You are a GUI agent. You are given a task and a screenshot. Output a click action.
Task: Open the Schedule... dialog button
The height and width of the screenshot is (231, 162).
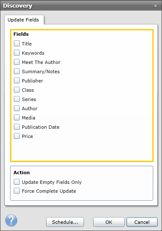coord(65,222)
